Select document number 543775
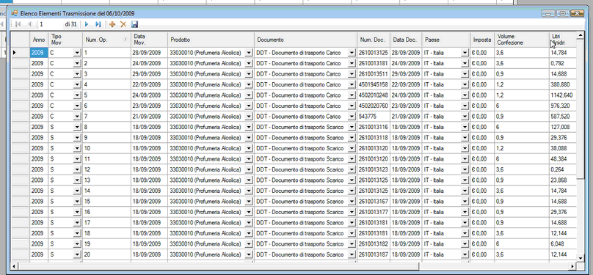Viewport: 593px width, 275px height. [374, 117]
